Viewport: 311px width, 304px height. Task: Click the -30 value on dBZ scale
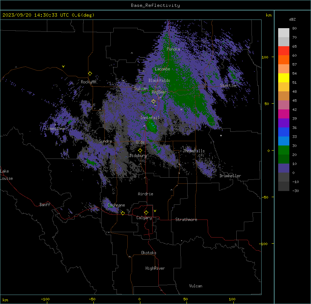coord(295,191)
